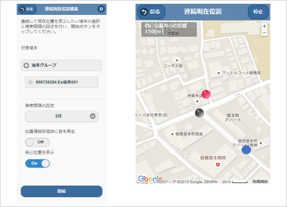This screenshot has width=287, height=207.
Task: Zoom out the map with minus
Action: pyautogui.click(x=264, y=33)
